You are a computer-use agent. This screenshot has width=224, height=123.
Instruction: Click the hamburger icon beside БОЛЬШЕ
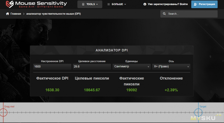(x=108, y=4)
